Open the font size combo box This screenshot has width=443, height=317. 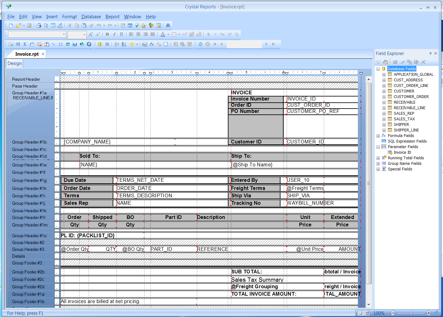77,34
